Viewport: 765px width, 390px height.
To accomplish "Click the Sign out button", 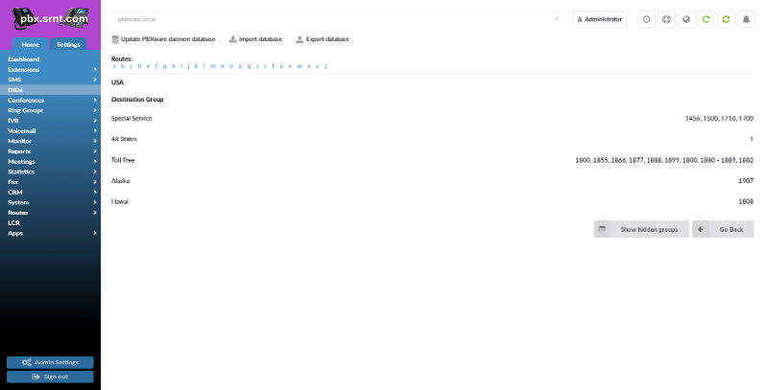I will click(x=50, y=377).
